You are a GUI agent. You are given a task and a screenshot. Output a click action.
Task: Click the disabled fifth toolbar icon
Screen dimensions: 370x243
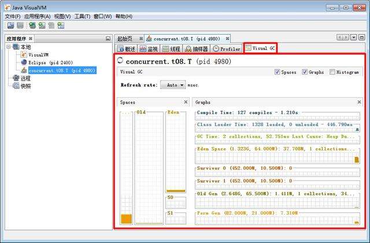click(51, 25)
